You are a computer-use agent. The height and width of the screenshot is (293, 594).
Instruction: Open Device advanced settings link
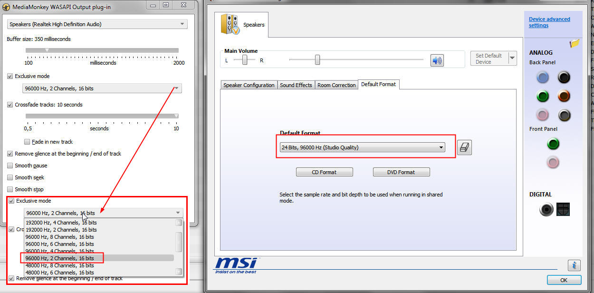coord(549,22)
